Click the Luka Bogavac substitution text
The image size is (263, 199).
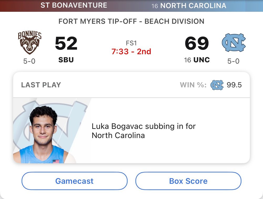click(143, 131)
